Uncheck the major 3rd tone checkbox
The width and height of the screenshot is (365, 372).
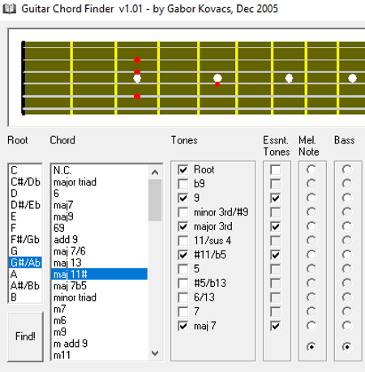click(183, 227)
